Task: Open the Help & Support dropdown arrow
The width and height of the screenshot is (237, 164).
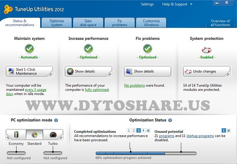Action: tap(191, 4)
